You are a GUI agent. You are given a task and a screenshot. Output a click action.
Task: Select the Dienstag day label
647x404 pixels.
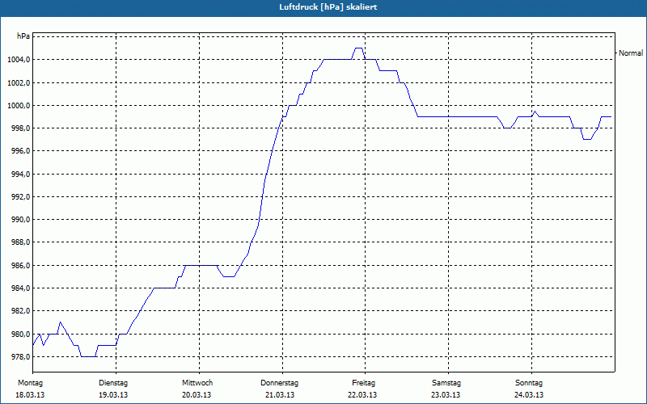[113, 383]
